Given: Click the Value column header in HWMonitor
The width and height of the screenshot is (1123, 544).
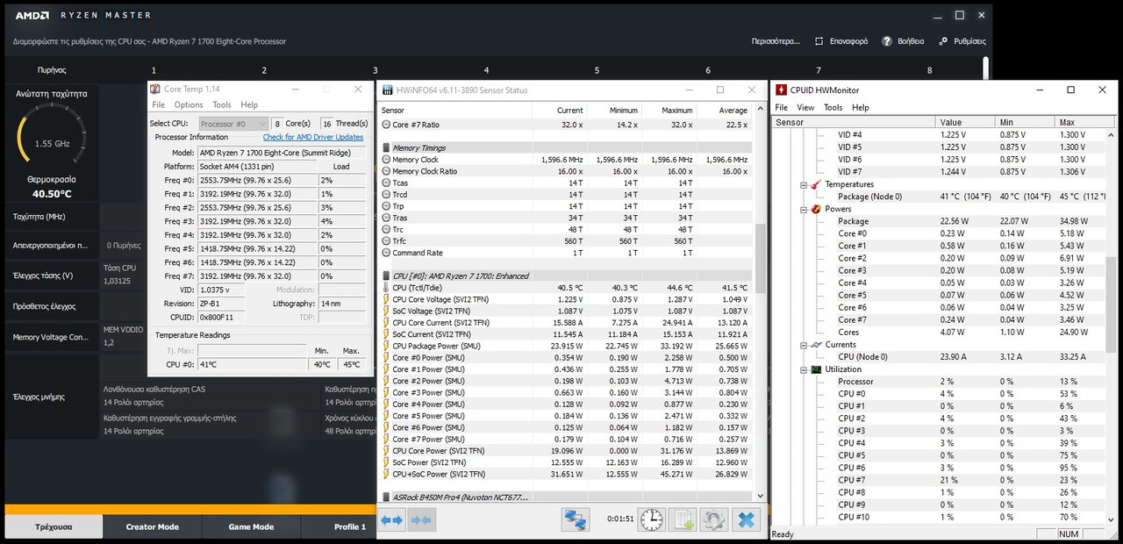Looking at the screenshot, I should coord(966,122).
